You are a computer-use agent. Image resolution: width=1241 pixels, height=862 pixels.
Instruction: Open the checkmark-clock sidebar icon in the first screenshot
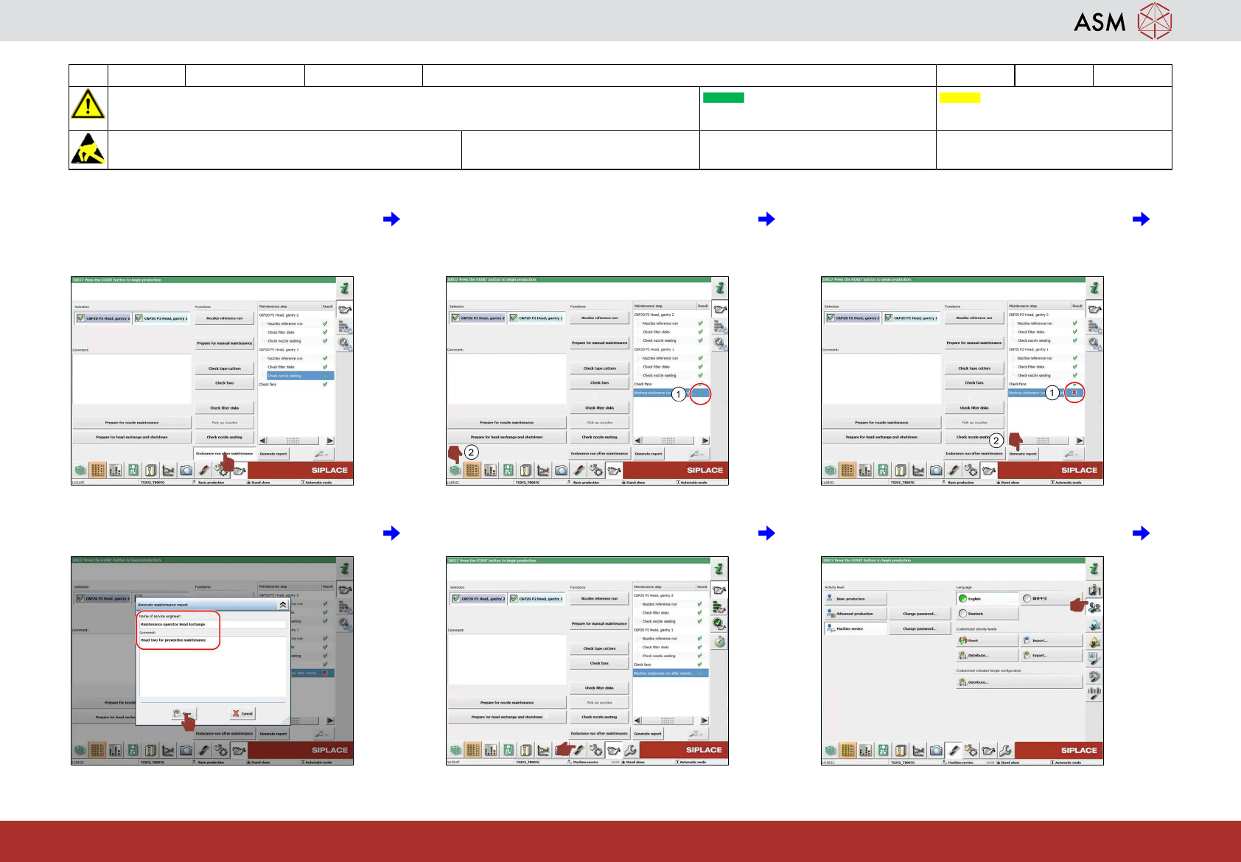click(345, 343)
